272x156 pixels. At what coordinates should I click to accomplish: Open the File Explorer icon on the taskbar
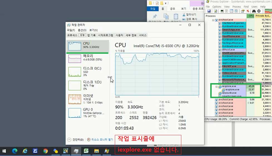97,151
